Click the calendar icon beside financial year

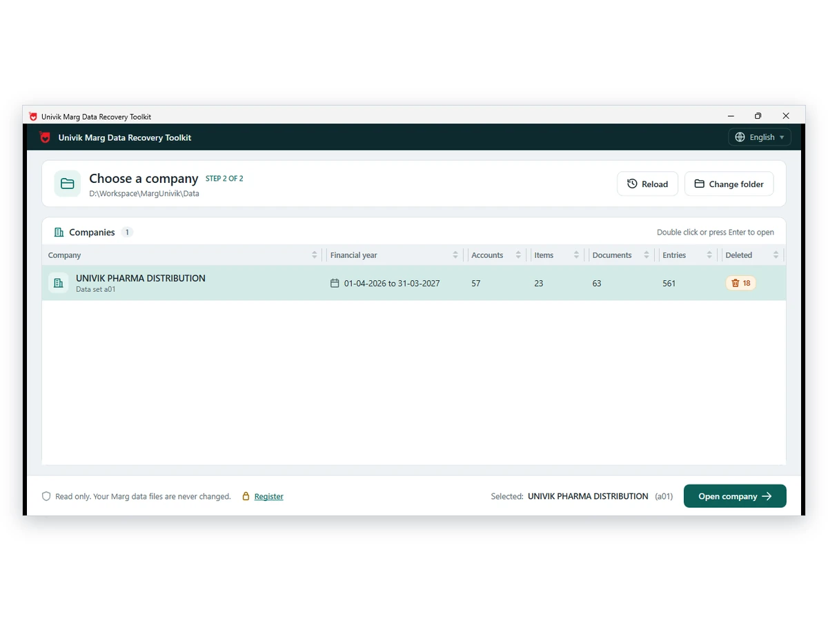(335, 283)
